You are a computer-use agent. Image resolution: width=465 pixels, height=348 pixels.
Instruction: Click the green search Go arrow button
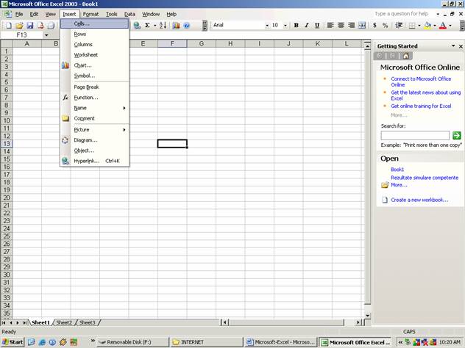point(456,136)
